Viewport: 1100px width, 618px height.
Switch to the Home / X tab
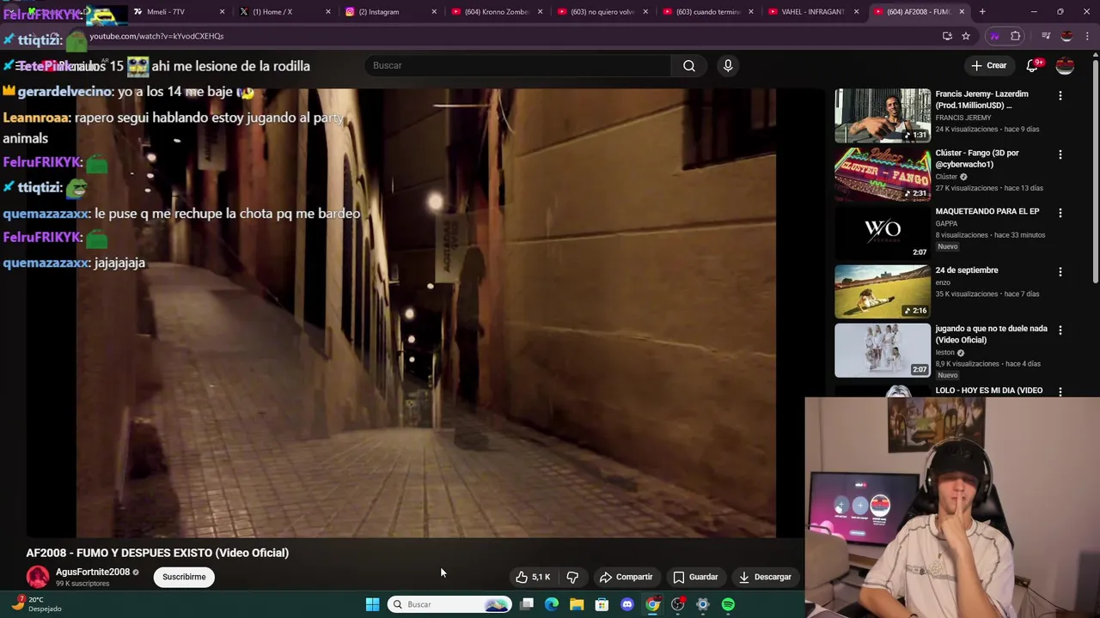284,12
